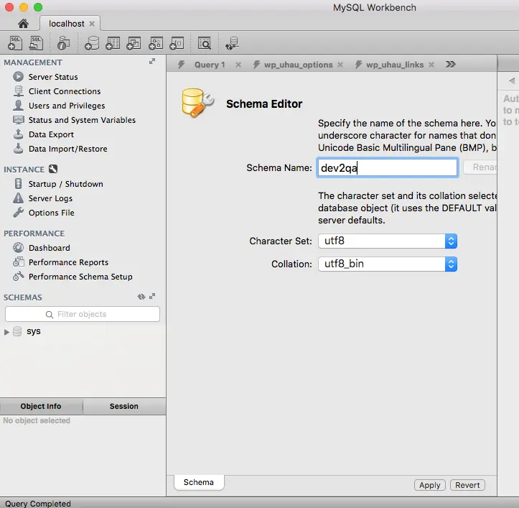519x508 pixels.
Task: Expand the Management panel icon
Action: [x=152, y=61]
